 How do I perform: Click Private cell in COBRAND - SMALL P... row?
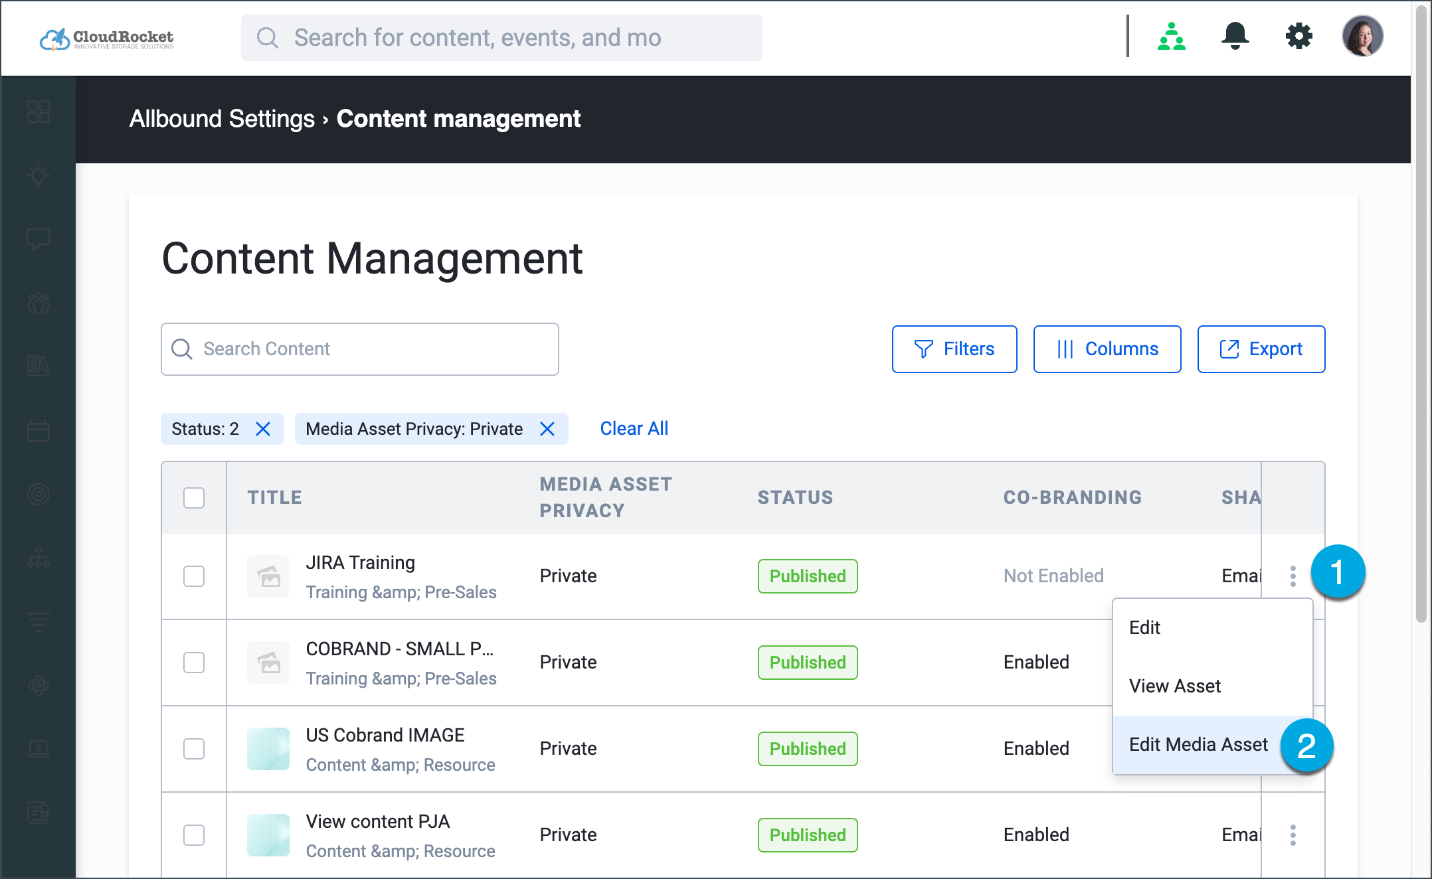(568, 663)
